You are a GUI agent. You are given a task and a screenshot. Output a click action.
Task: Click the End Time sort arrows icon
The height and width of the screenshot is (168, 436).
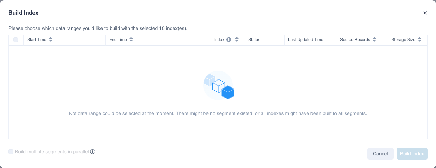coord(131,40)
